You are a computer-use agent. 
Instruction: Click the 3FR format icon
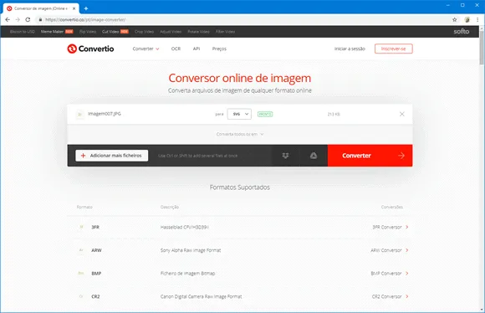[x=81, y=227]
